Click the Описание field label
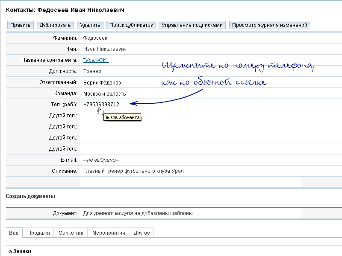Image resolution: width=342 pixels, height=256 pixels. click(65, 171)
